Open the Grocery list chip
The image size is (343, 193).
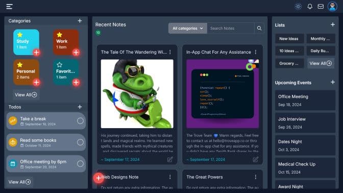(289, 63)
